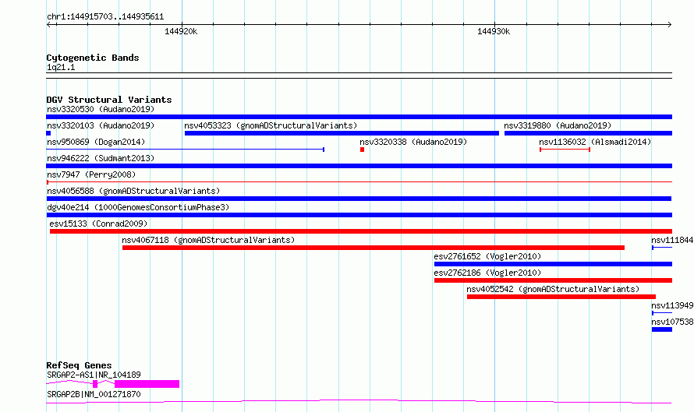Select the SRGAP2B magenta intron line
Viewport: 694px width, 412px height.
[359, 401]
